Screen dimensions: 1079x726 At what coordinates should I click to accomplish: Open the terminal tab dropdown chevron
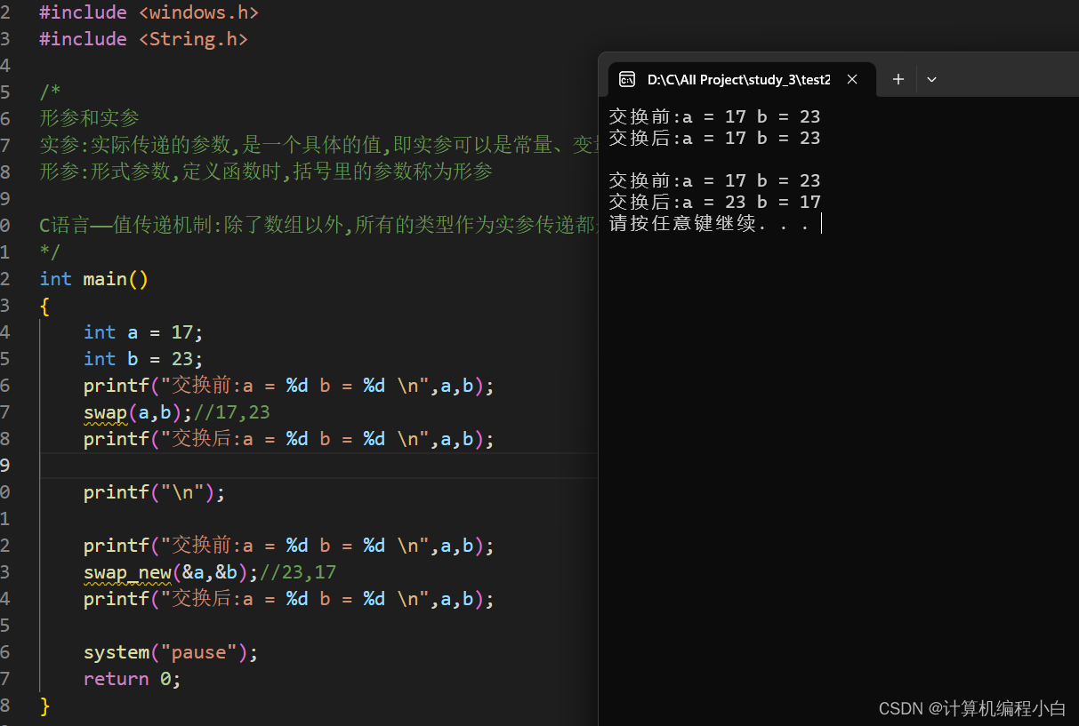[931, 79]
